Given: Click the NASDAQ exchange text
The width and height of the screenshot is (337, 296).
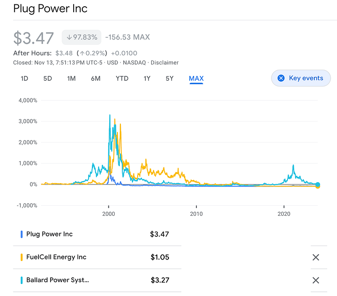Looking at the screenshot, I should pos(134,62).
